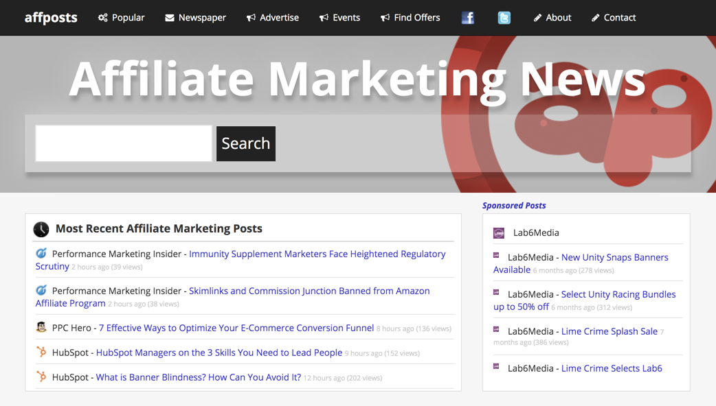Click the megaphone icon beside Advertise
This screenshot has width=716, height=406.
tap(251, 18)
